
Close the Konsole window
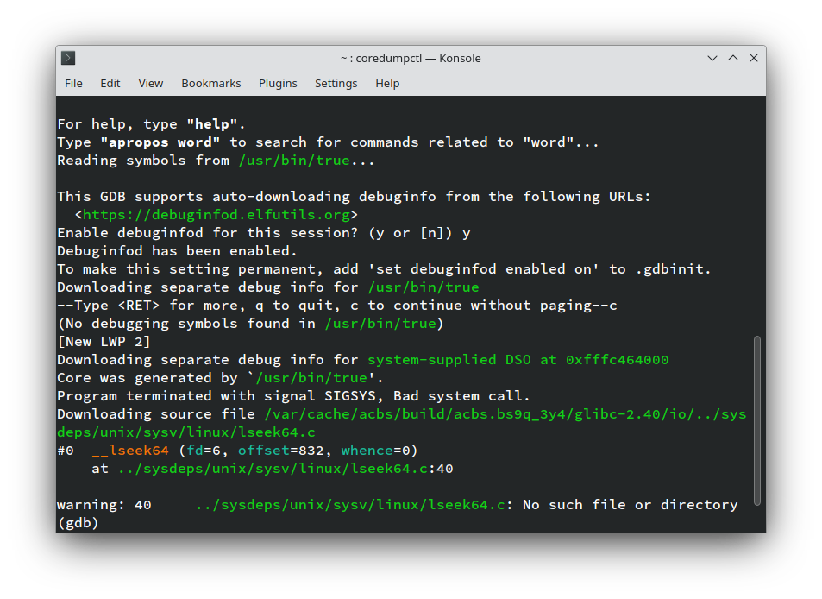pyautogui.click(x=754, y=58)
